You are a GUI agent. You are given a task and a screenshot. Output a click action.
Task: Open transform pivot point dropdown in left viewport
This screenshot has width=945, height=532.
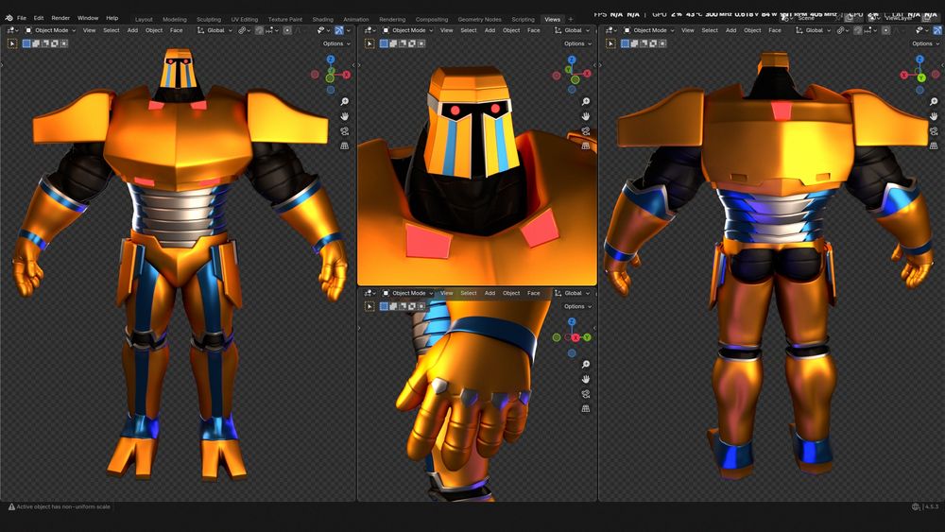pos(243,30)
